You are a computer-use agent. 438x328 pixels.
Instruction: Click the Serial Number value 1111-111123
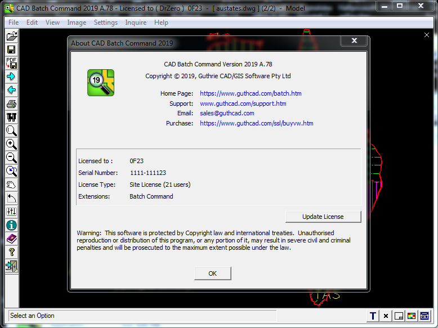148,173
